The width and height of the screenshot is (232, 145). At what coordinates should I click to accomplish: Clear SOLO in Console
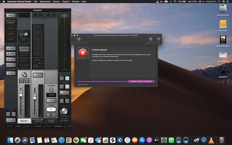pos(13,114)
